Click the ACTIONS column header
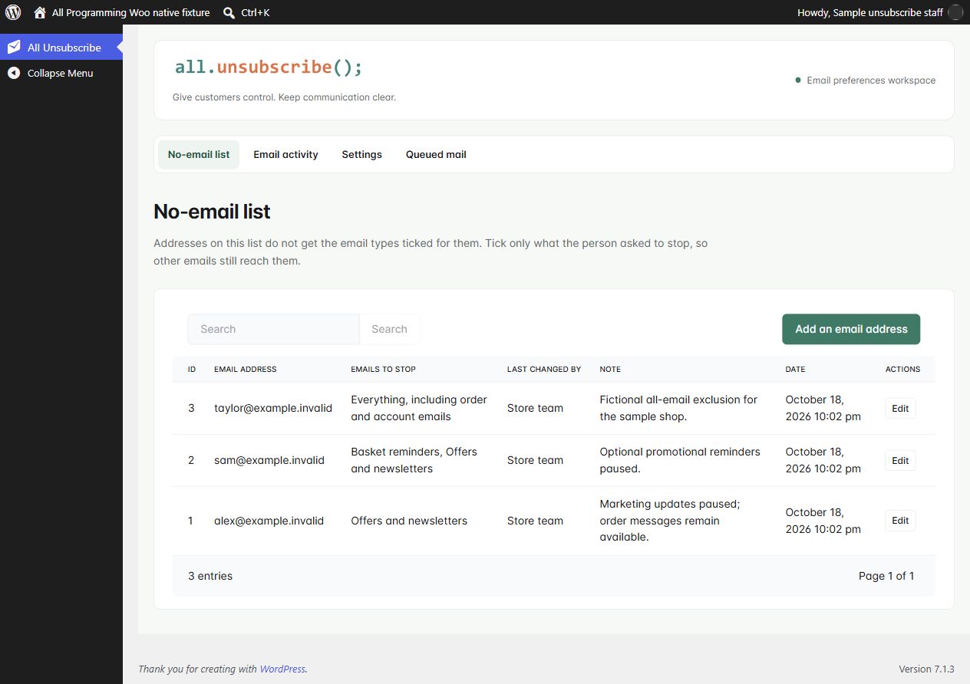Image resolution: width=970 pixels, height=684 pixels. pos(902,369)
